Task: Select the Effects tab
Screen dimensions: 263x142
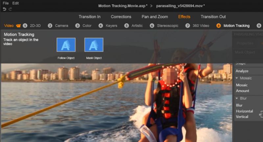Action: pyautogui.click(x=184, y=17)
